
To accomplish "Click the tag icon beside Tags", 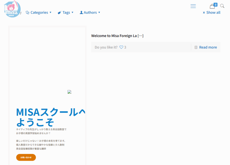I will coord(59,13).
